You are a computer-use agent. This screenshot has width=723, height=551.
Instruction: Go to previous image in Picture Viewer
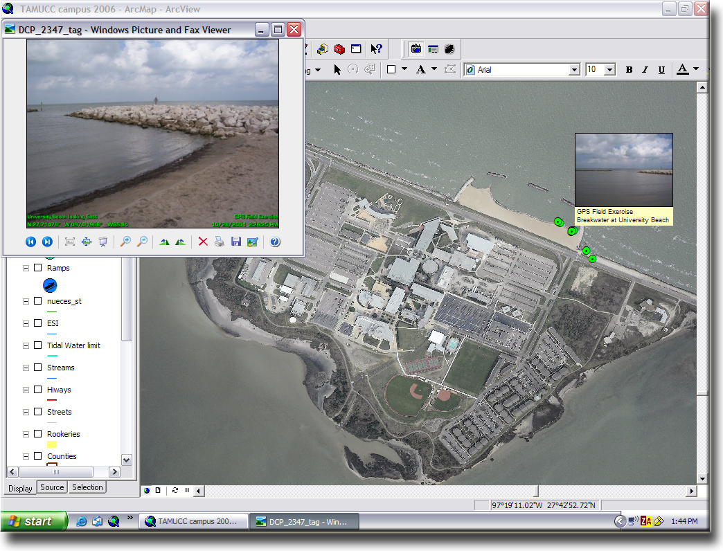click(30, 242)
